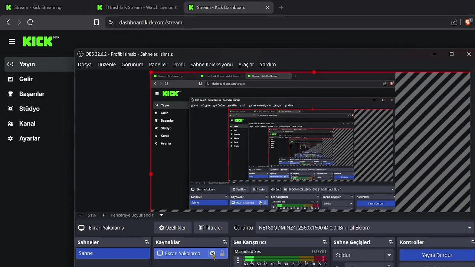This screenshot has height=267, width=475.
Task: Toggle Ekran Yakalama visibility eye
Action: 212,253
